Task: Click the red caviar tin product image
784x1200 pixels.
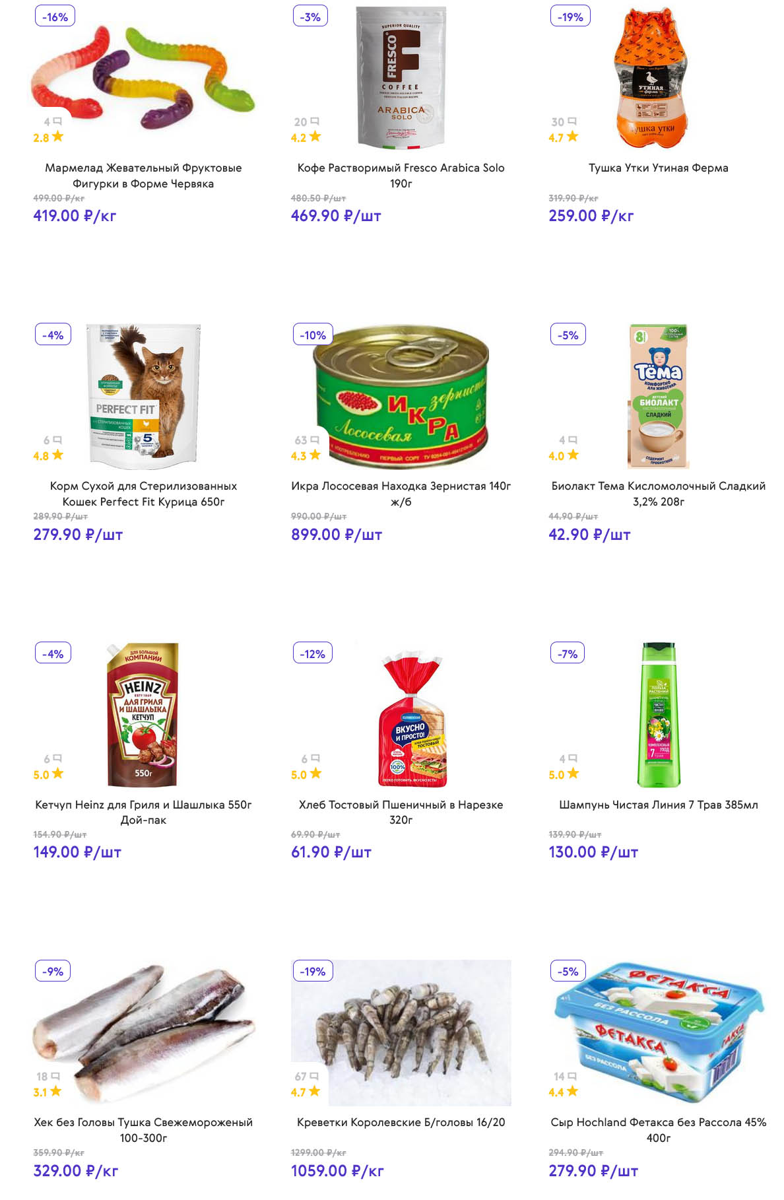Action: coord(401,396)
